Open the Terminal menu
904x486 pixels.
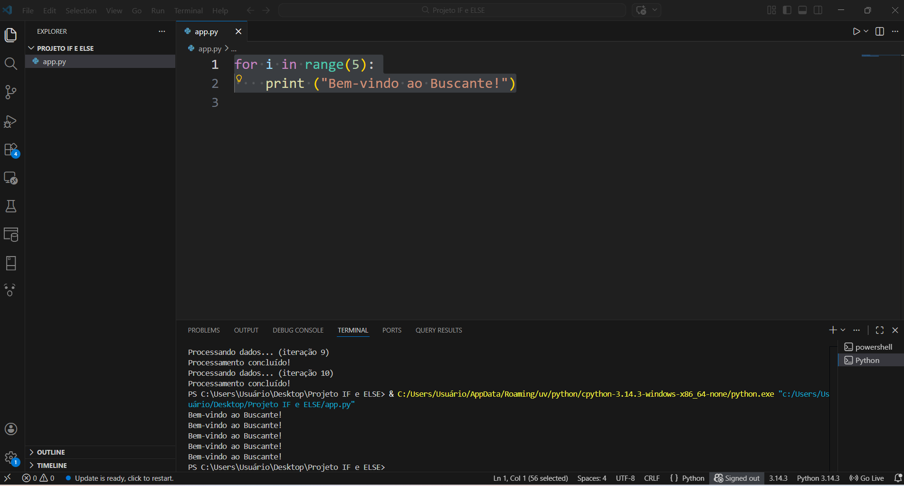[188, 10]
